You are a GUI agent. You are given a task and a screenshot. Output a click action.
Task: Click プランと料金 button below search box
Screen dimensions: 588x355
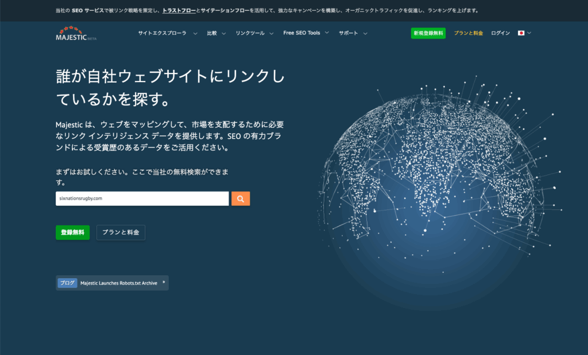tap(121, 232)
